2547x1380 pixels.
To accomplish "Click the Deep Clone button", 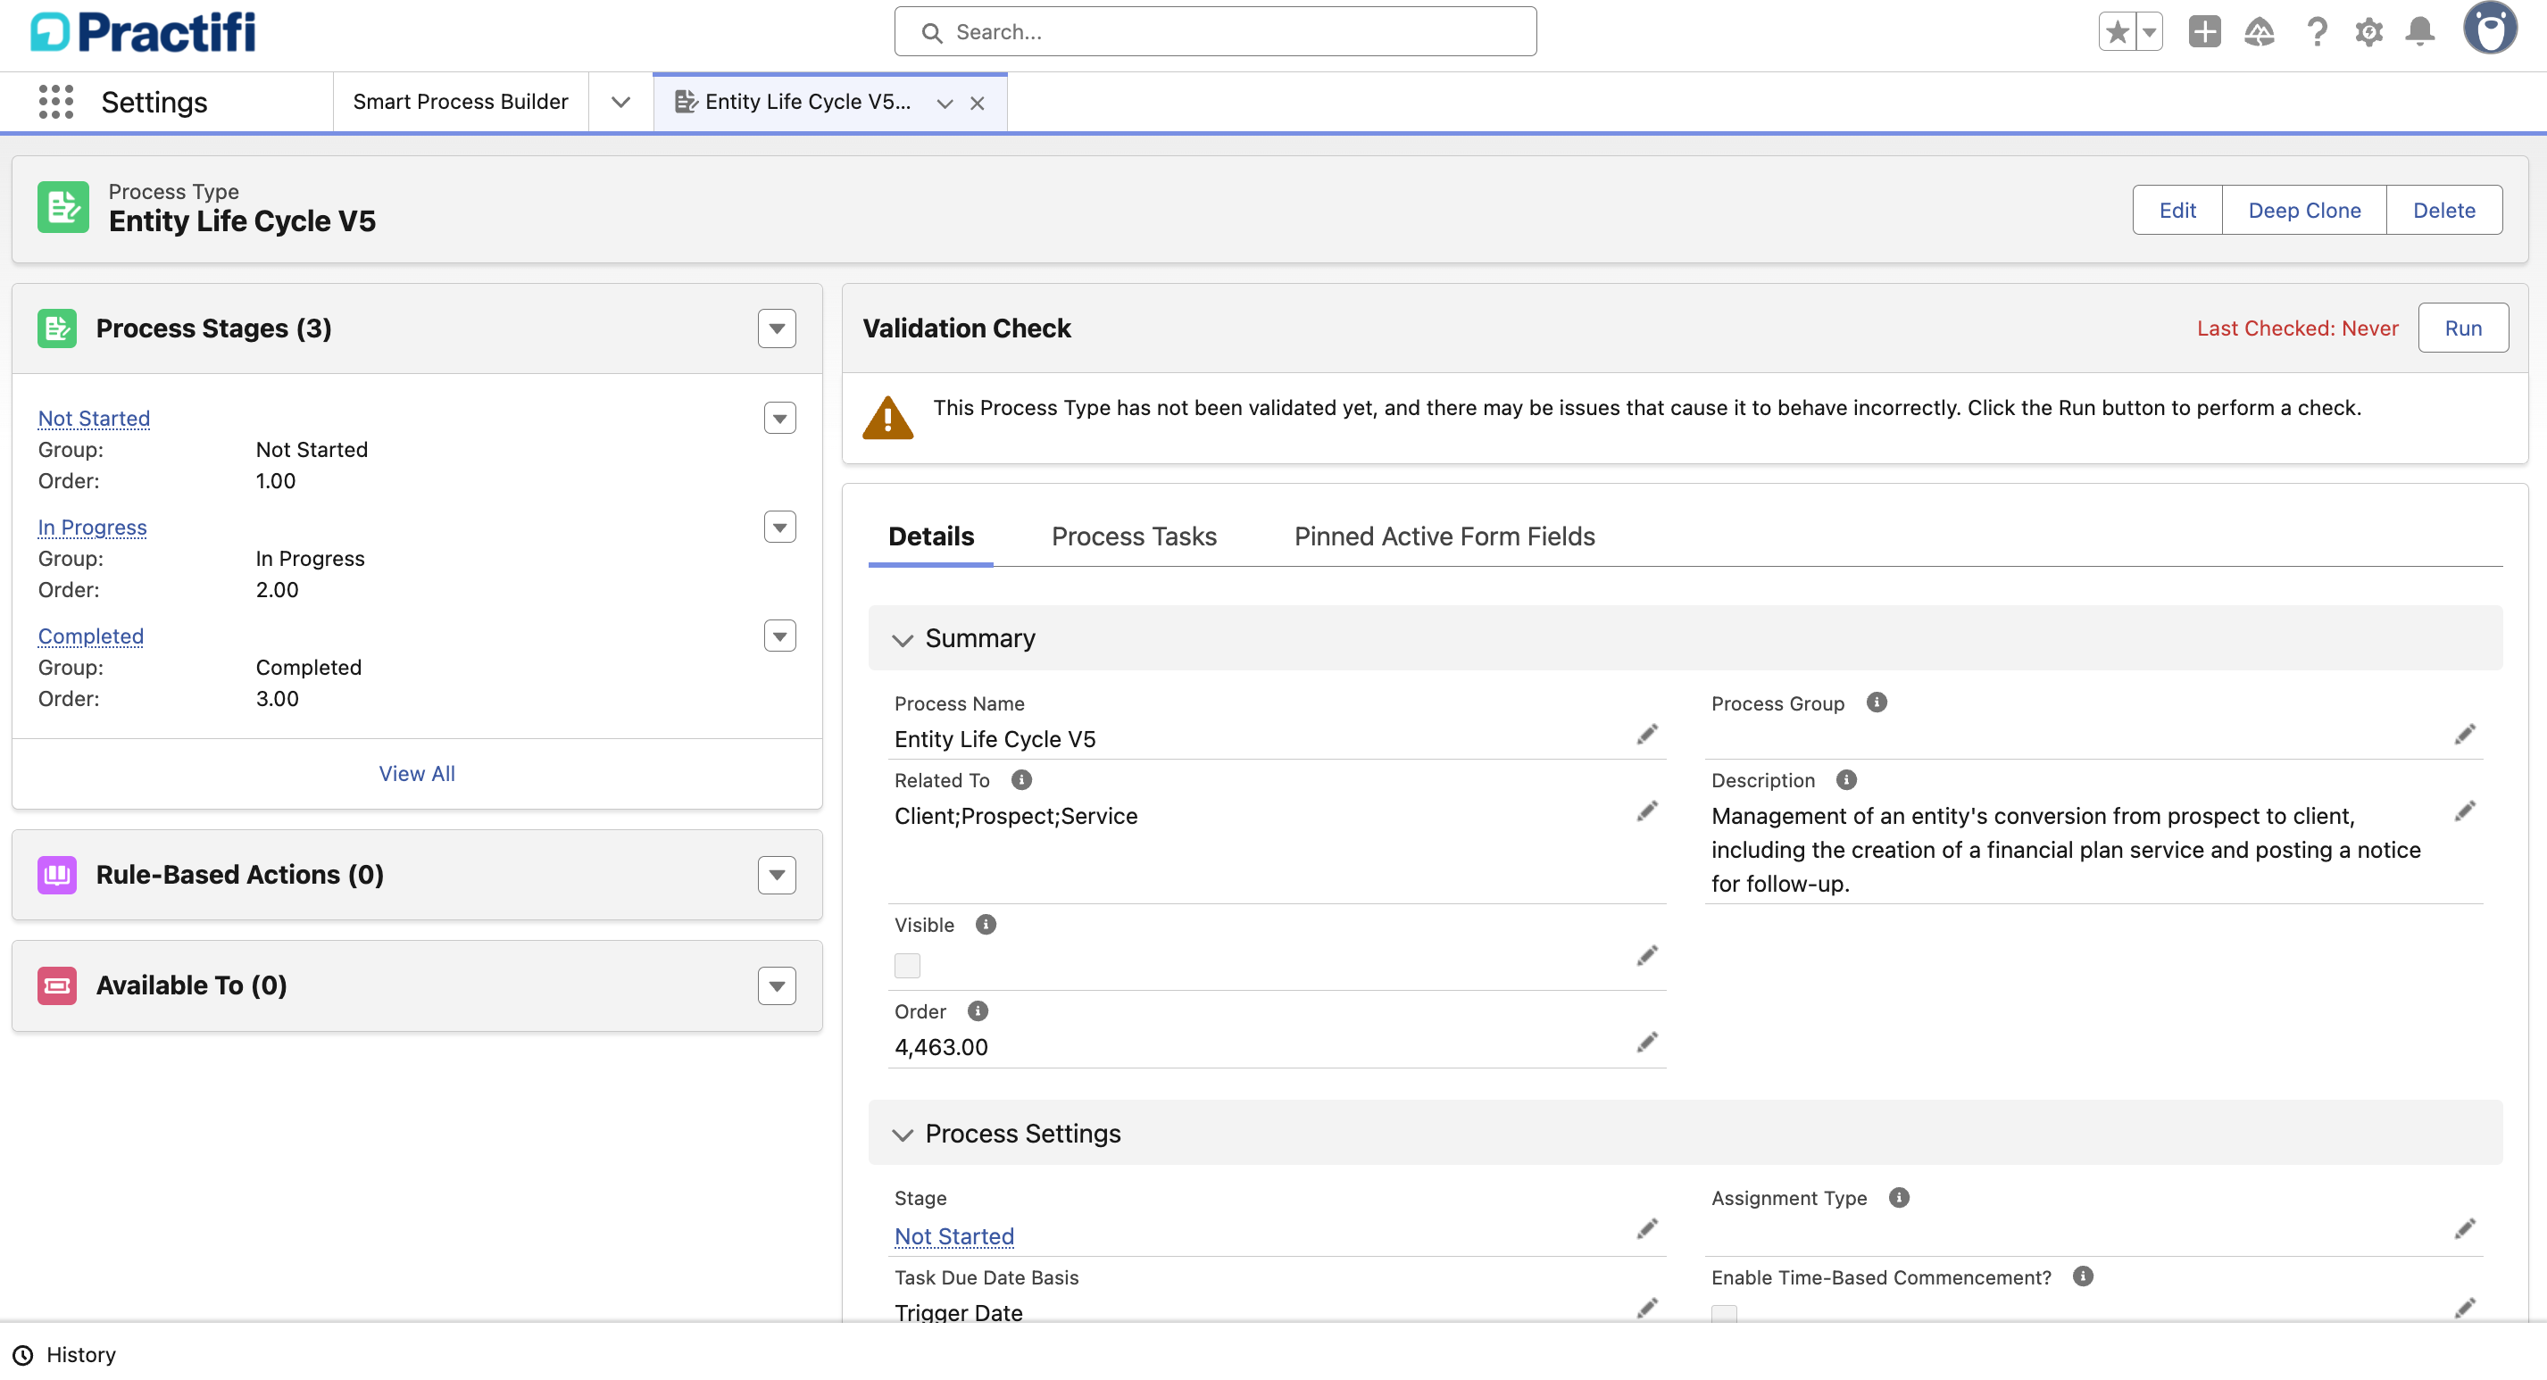I will point(2304,210).
